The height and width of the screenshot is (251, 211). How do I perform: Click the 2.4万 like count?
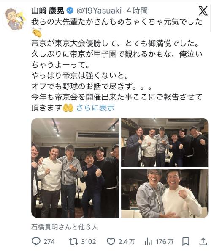pyautogui.click(x=127, y=242)
